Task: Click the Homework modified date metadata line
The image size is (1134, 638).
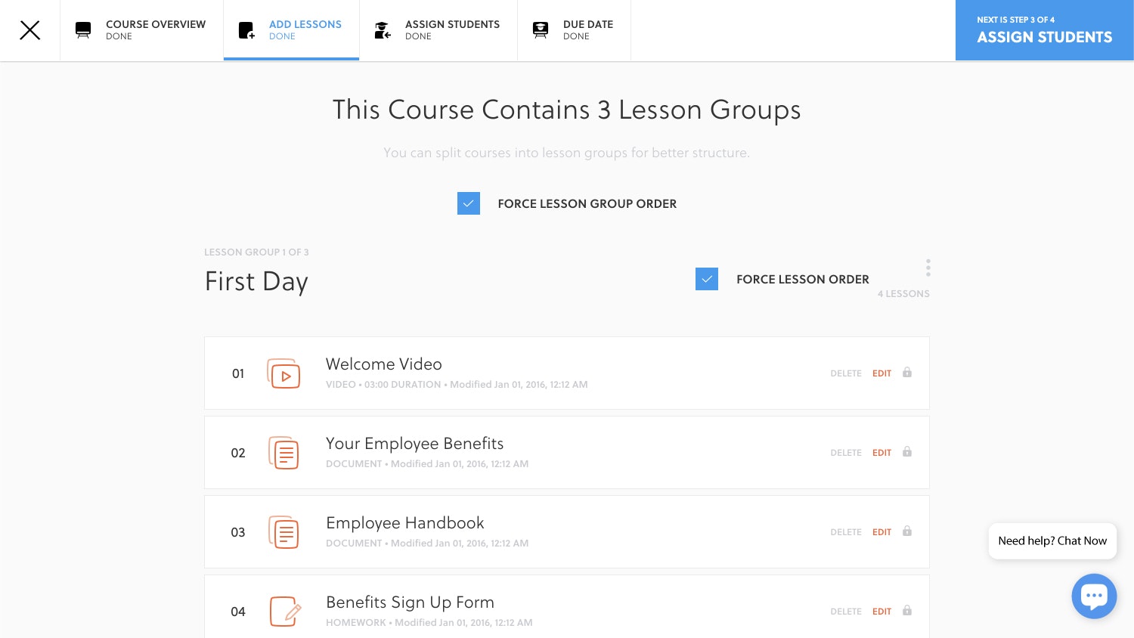Action: point(429,623)
